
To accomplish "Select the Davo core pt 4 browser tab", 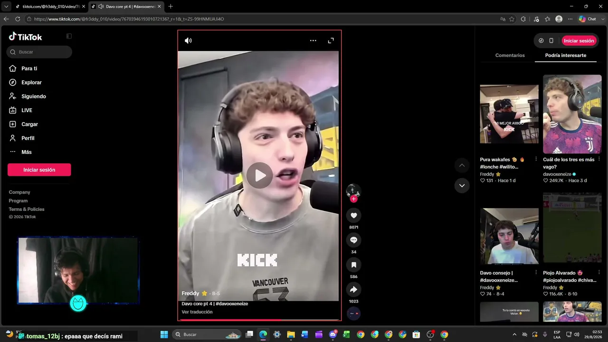I will tap(126, 7).
